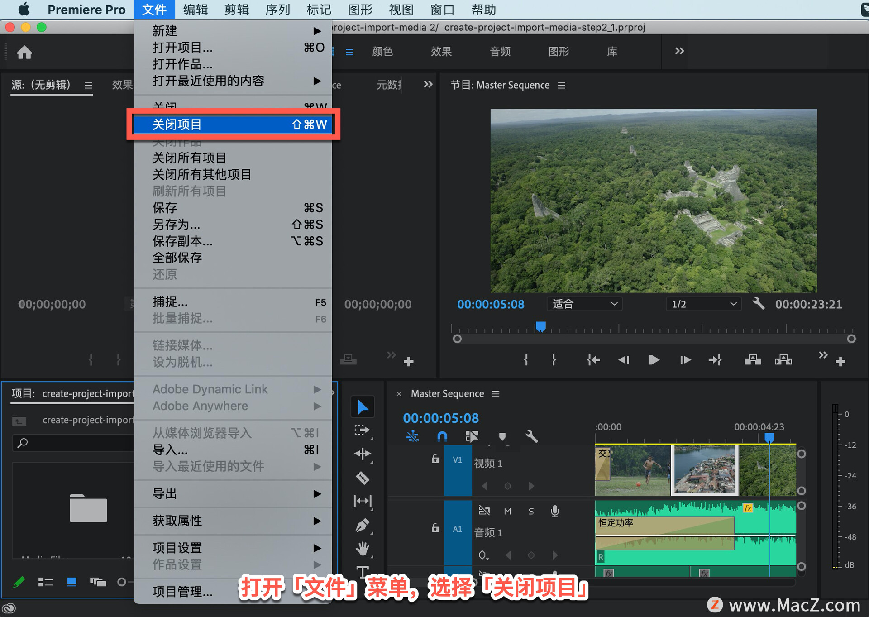Click aerial town clip in V1
Image resolution: width=869 pixels, height=617 pixels.
click(x=705, y=470)
